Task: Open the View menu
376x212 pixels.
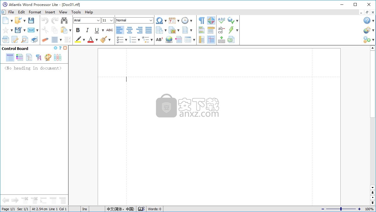Action: click(63, 12)
